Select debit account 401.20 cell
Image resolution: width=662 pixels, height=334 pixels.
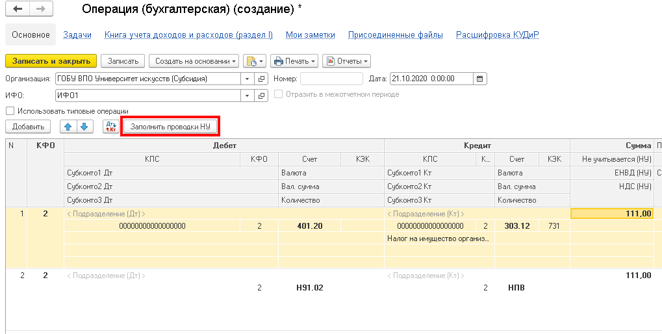click(309, 226)
